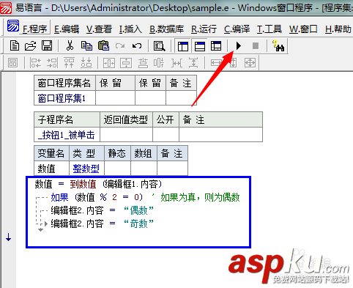The width and height of the screenshot is (353, 288).
Task: Click the make same width icon
Action: [x=216, y=63]
